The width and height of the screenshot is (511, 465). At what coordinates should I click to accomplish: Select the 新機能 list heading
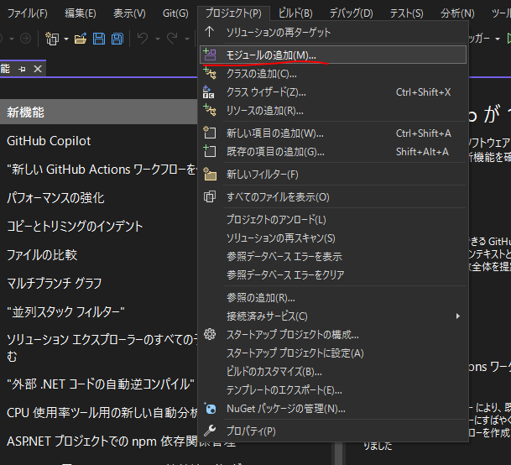(98, 112)
